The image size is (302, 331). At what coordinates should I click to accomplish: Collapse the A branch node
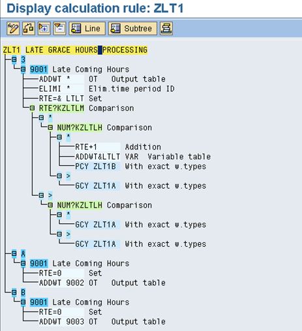[x=14, y=253]
